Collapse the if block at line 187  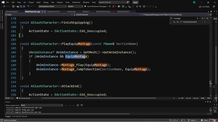20,57
